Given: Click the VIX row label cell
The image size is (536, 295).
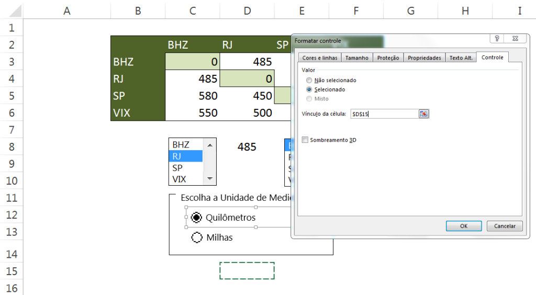Looking at the screenshot, I should pyautogui.click(x=138, y=112).
